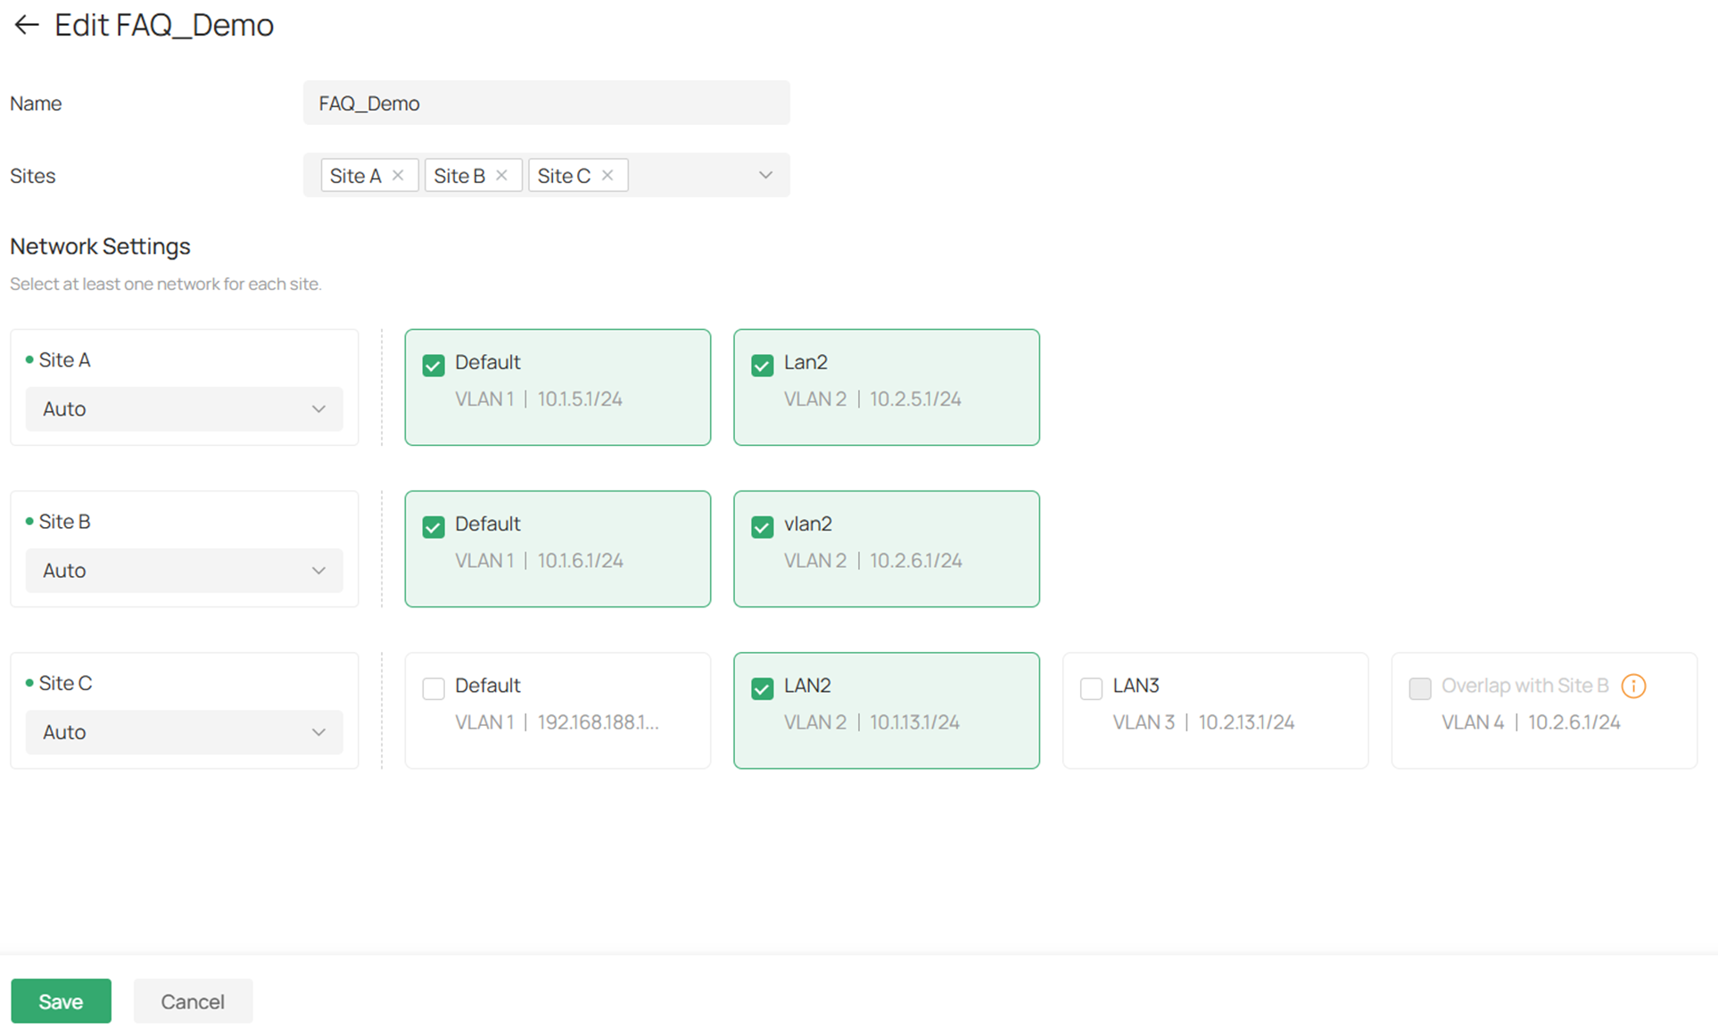The height and width of the screenshot is (1030, 1718).
Task: Click the Cancel button
Action: (193, 1001)
